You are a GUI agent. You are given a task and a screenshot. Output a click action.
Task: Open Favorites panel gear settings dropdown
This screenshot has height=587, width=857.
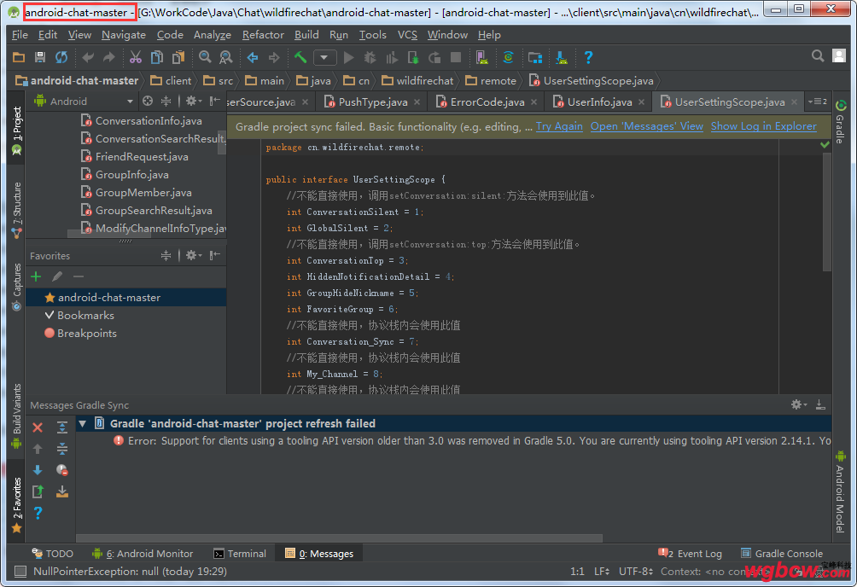tap(194, 255)
